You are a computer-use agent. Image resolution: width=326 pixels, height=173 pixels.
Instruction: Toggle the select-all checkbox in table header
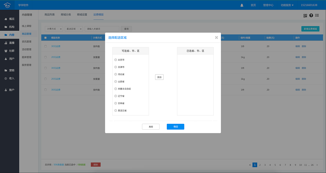45,37
